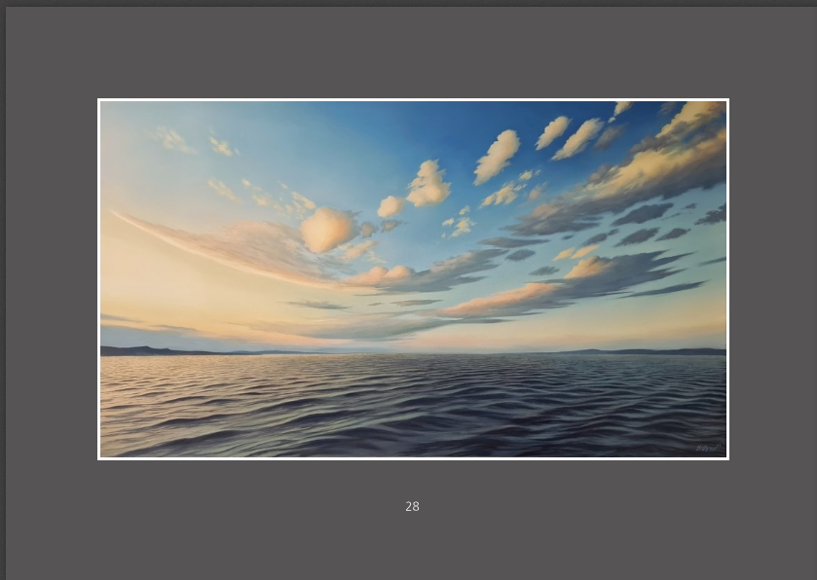Click the artist signature on the painting
This screenshot has width=817, height=580.
708,448
